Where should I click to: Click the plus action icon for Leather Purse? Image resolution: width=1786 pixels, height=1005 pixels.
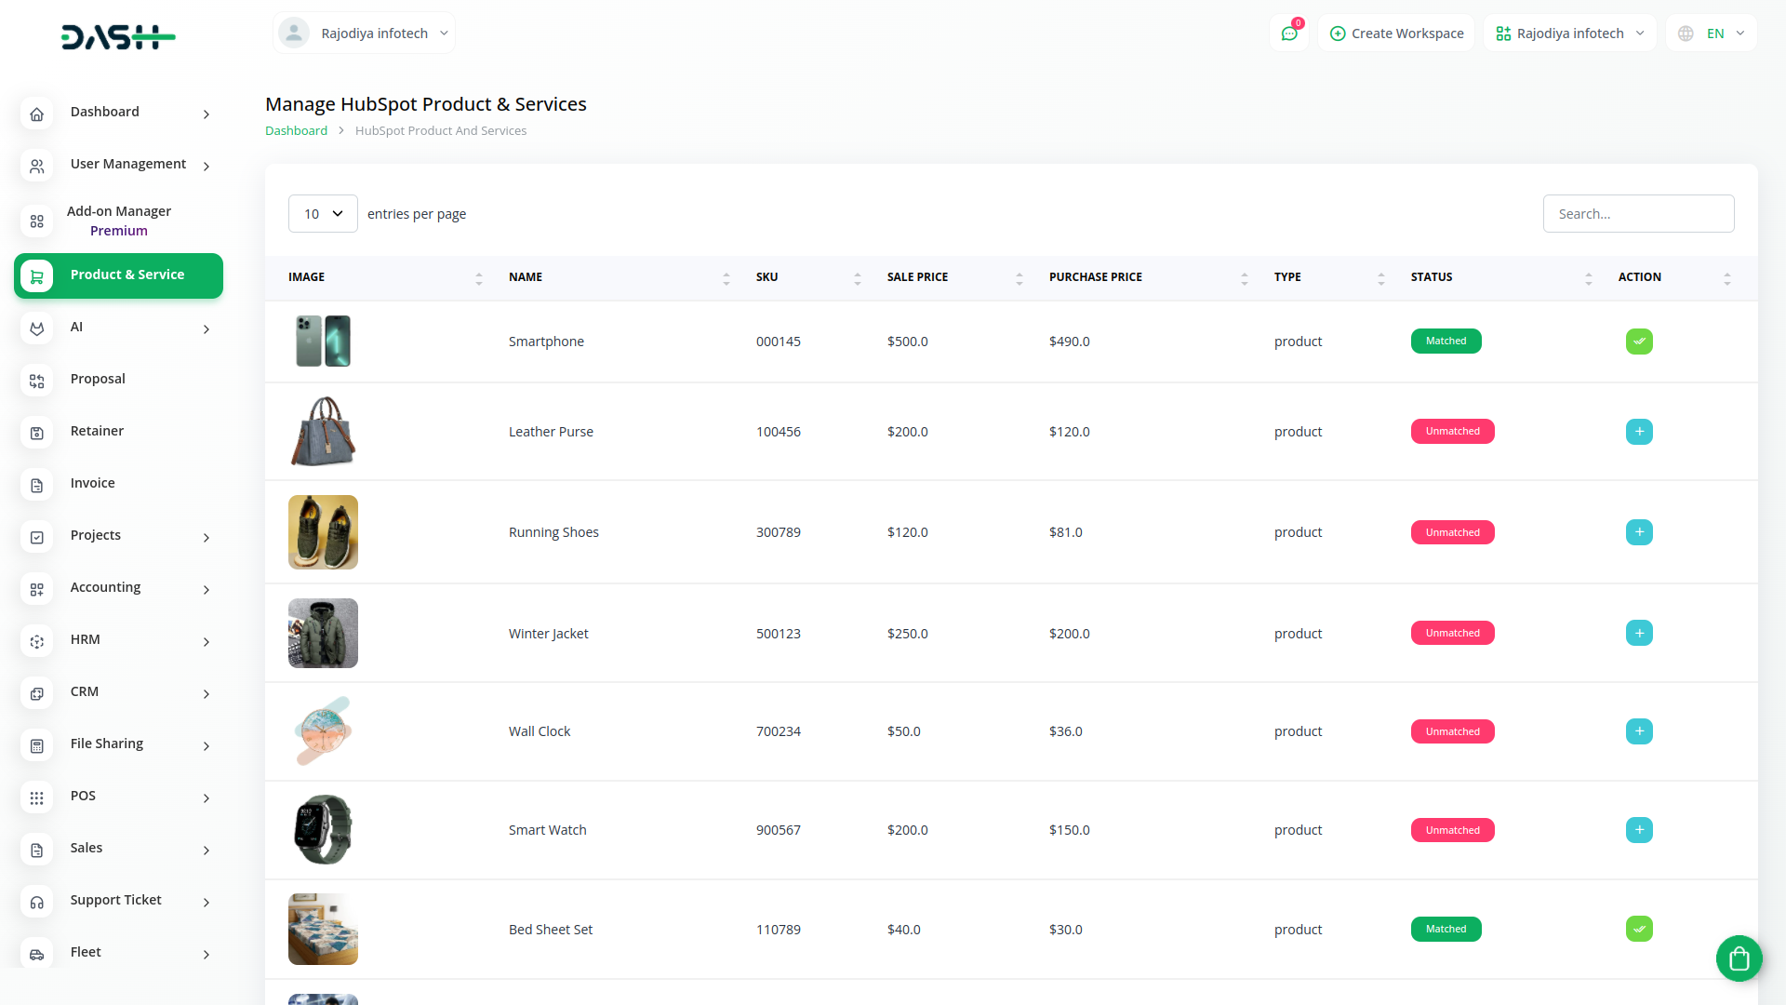[x=1639, y=432]
